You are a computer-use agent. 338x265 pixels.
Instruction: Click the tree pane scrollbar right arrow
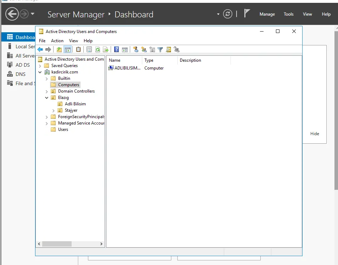click(x=101, y=244)
